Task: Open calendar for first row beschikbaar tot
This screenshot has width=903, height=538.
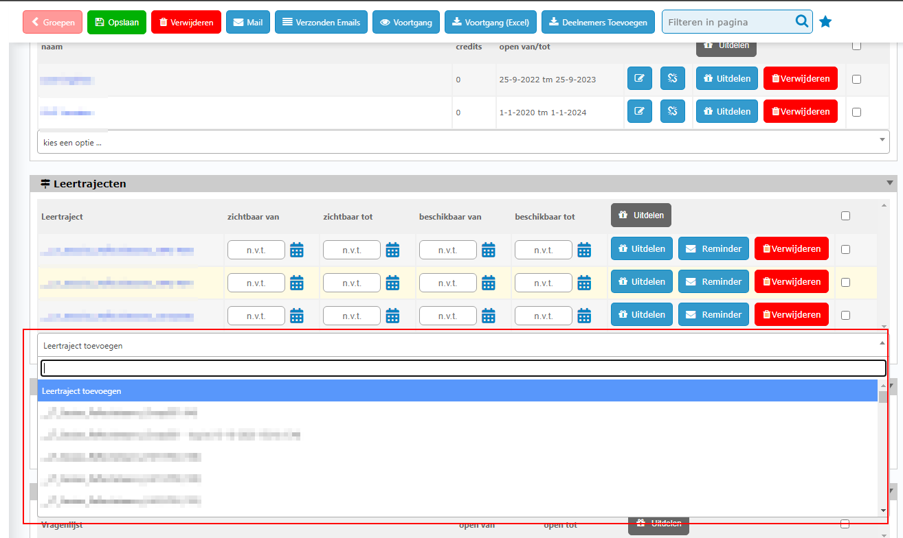Action: [583, 249]
